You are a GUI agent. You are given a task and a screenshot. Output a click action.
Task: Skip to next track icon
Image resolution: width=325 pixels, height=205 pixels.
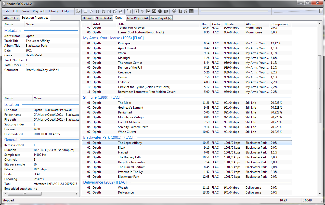(x=109, y=11)
